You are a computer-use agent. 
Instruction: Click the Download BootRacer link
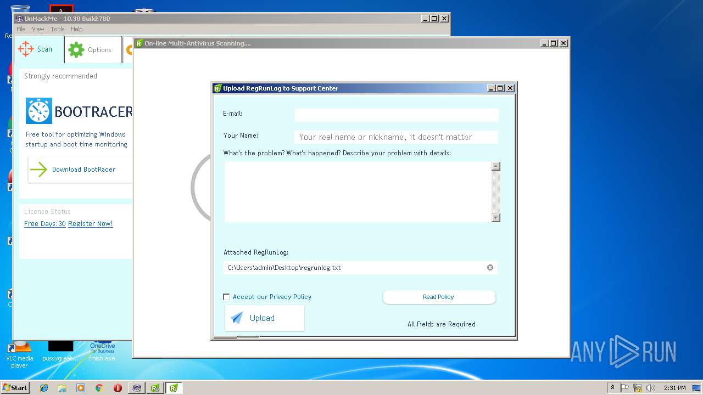coord(83,170)
